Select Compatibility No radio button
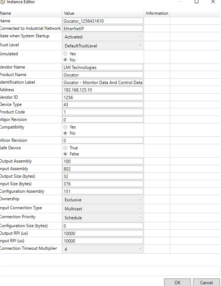 [x=65, y=133]
